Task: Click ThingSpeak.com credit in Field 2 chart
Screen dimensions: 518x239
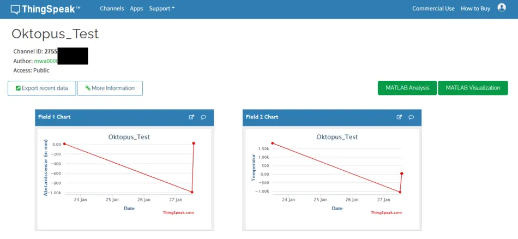Action: click(x=386, y=213)
